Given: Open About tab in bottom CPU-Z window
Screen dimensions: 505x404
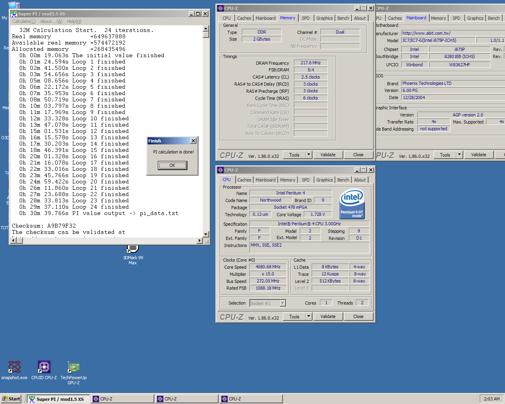Looking at the screenshot, I should 360,180.
